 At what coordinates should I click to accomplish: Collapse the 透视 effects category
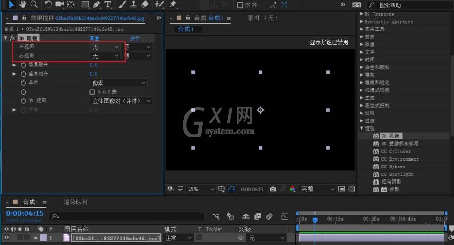pos(362,128)
